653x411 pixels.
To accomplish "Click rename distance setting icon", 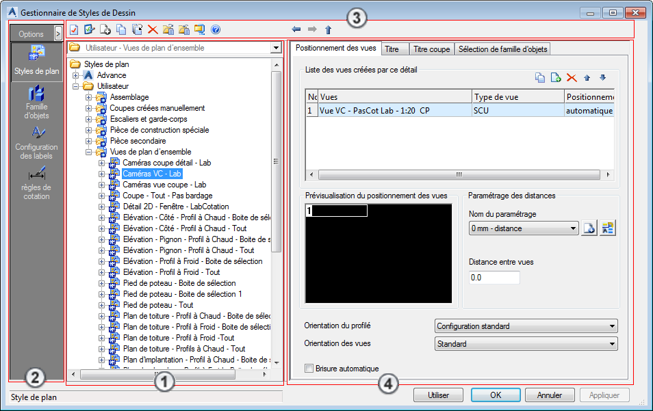I will coord(608,228).
